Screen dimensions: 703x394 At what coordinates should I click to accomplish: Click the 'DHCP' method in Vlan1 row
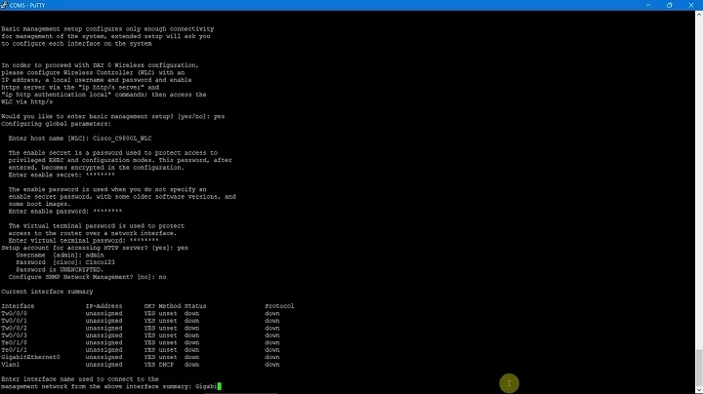tap(166, 365)
